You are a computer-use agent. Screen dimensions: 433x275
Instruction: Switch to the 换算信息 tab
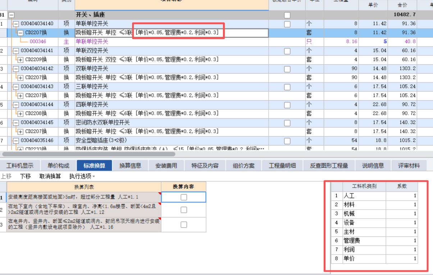pyautogui.click(x=131, y=165)
